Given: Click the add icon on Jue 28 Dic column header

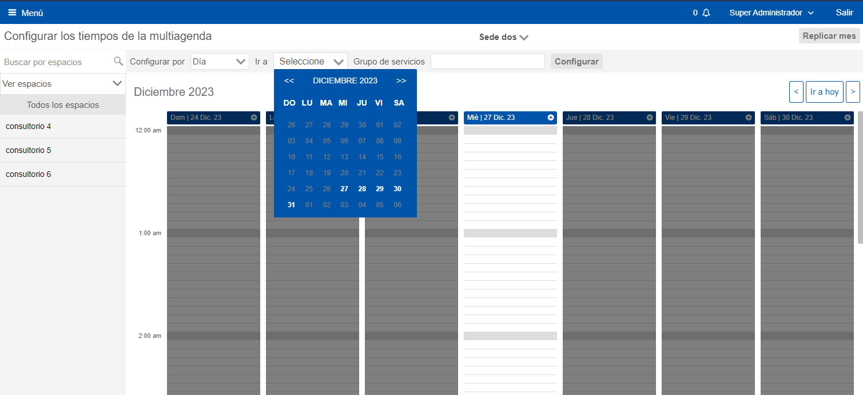Looking at the screenshot, I should [x=649, y=118].
